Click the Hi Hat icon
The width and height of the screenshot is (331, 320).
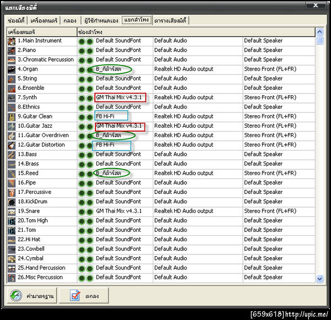coord(12,240)
